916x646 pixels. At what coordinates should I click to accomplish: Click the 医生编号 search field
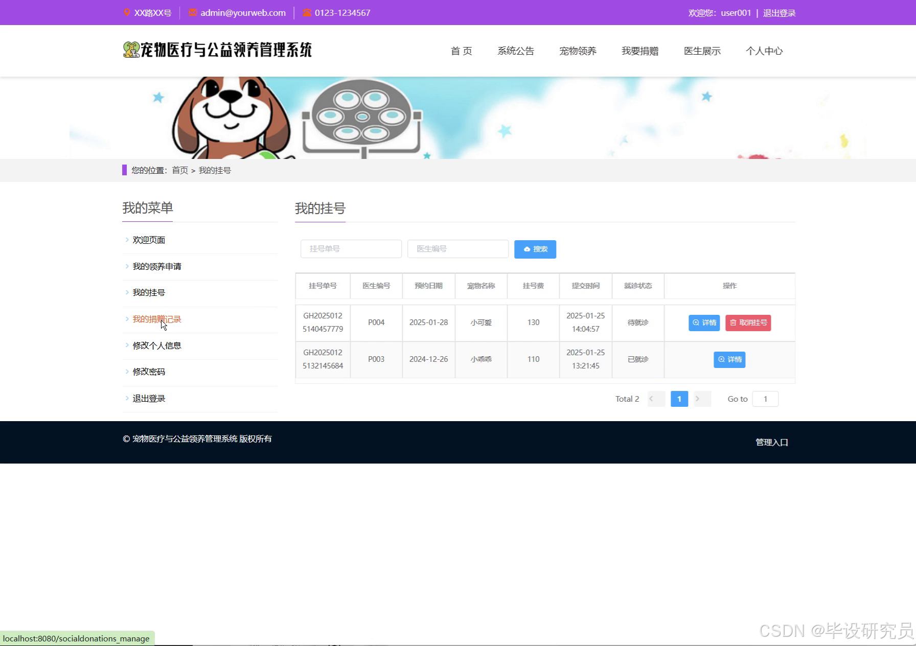(x=458, y=249)
